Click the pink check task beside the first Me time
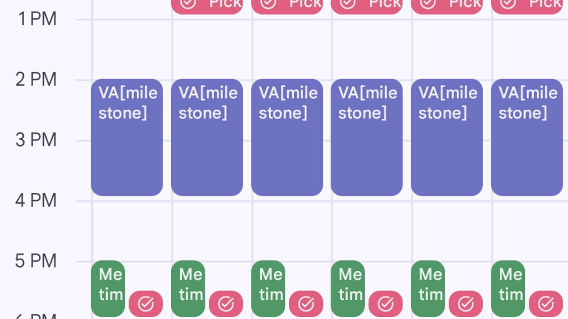Image resolution: width=568 pixels, height=319 pixels. point(146,304)
